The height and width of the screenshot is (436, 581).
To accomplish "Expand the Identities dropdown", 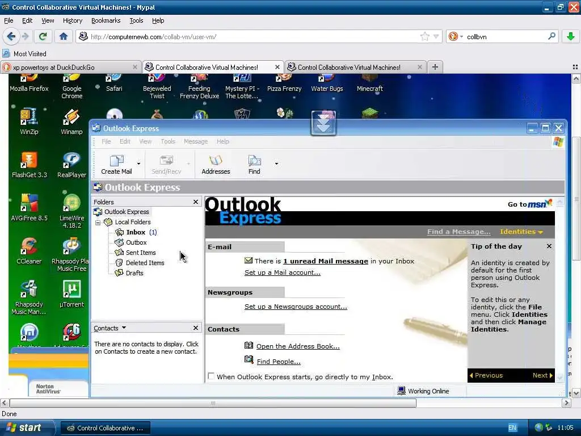I will (x=521, y=232).
